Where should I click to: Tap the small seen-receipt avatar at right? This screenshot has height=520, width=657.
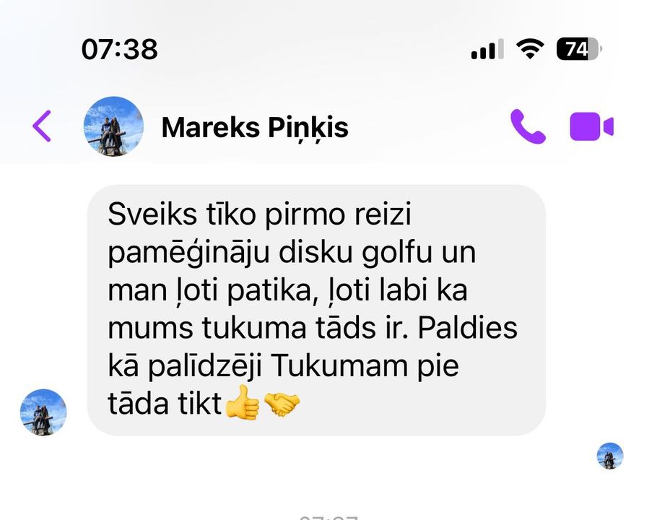point(610,456)
